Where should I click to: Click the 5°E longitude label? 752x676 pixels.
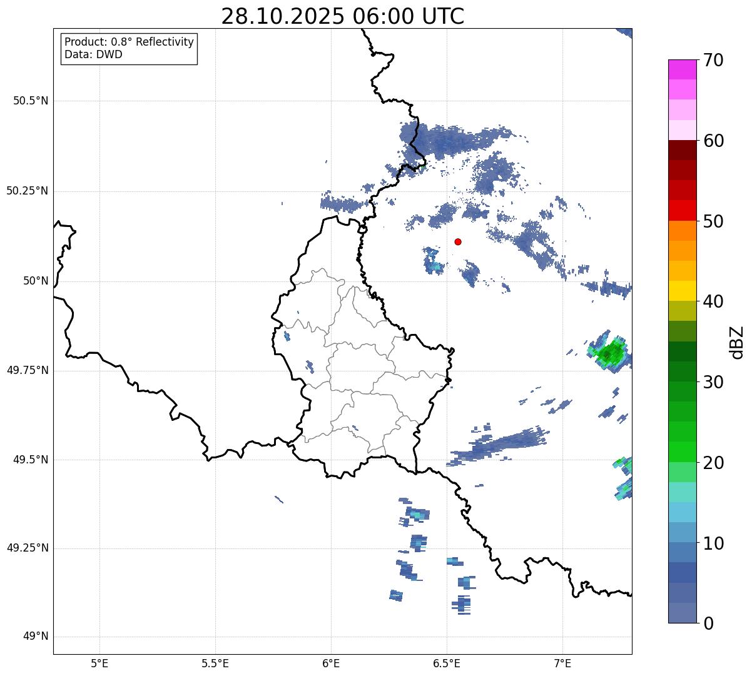pos(99,663)
